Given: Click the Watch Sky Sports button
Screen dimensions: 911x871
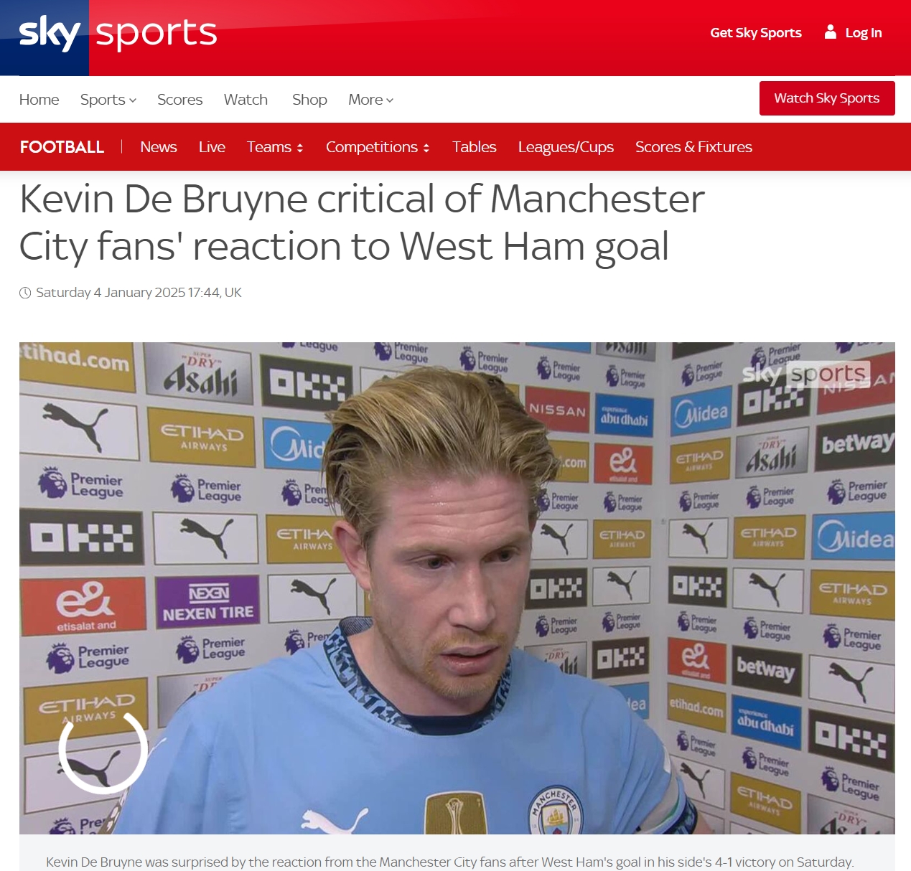Looking at the screenshot, I should 827,98.
